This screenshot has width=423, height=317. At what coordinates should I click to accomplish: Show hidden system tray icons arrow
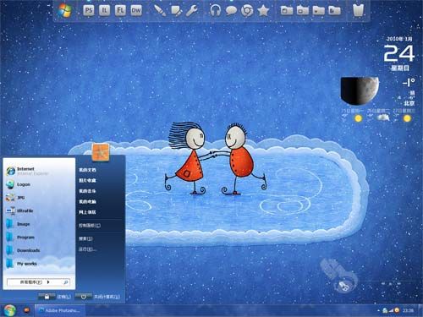tap(378, 310)
